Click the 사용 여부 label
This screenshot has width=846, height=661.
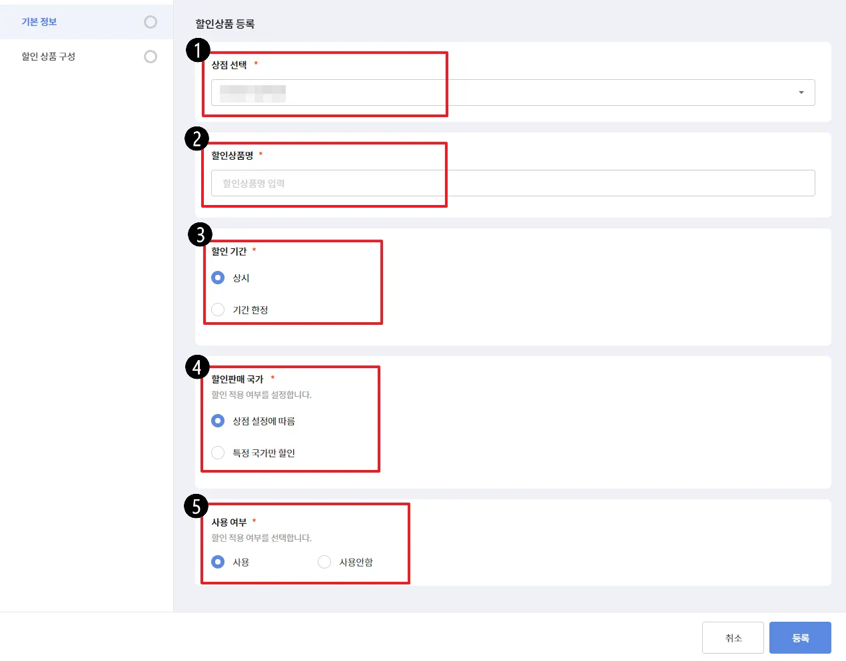pyautogui.click(x=229, y=522)
